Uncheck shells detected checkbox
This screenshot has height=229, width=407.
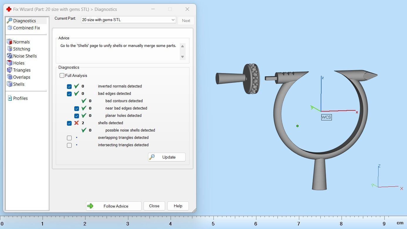click(69, 123)
